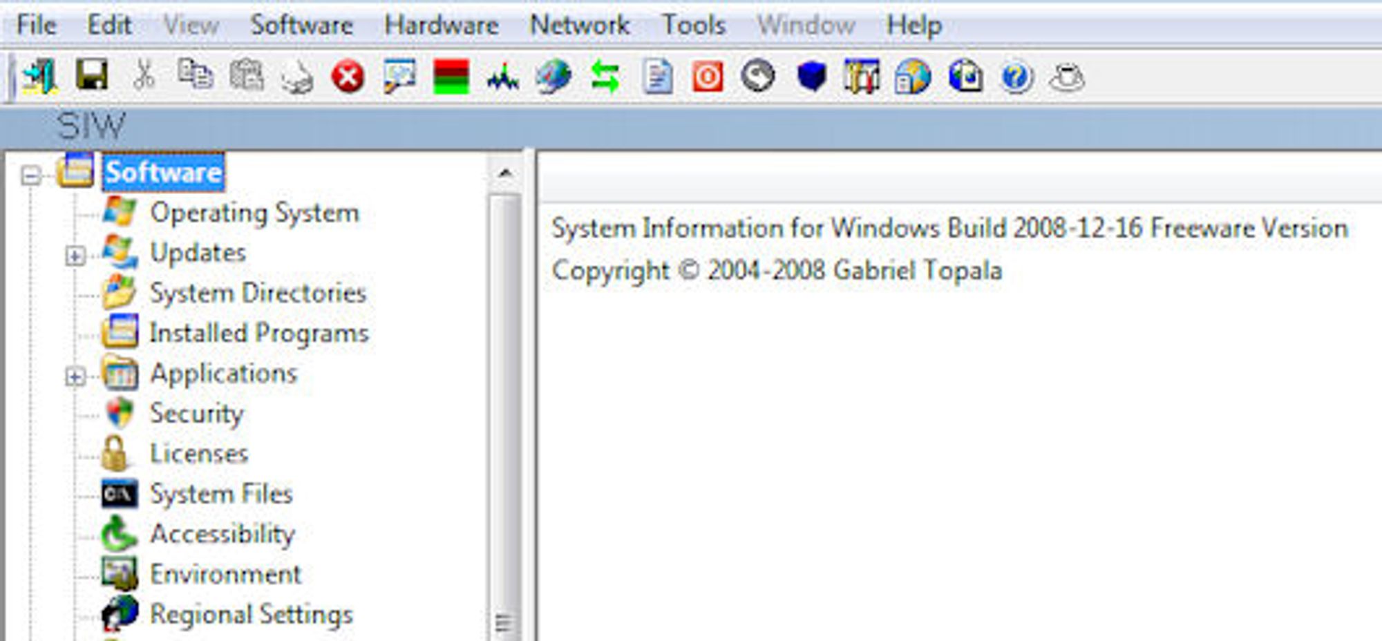Screen dimensions: 1382x641
Task: Select Applications in the tree
Action: pyautogui.click(x=224, y=374)
